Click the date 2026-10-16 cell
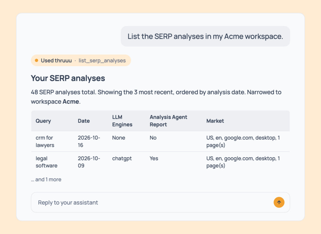The height and width of the screenshot is (234, 321). 89,141
